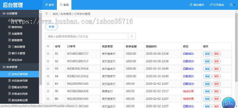Image resolution: width=238 pixels, height=108 pixels.
Task: Click the 抢单金额 column header
Action: [x=131, y=46]
